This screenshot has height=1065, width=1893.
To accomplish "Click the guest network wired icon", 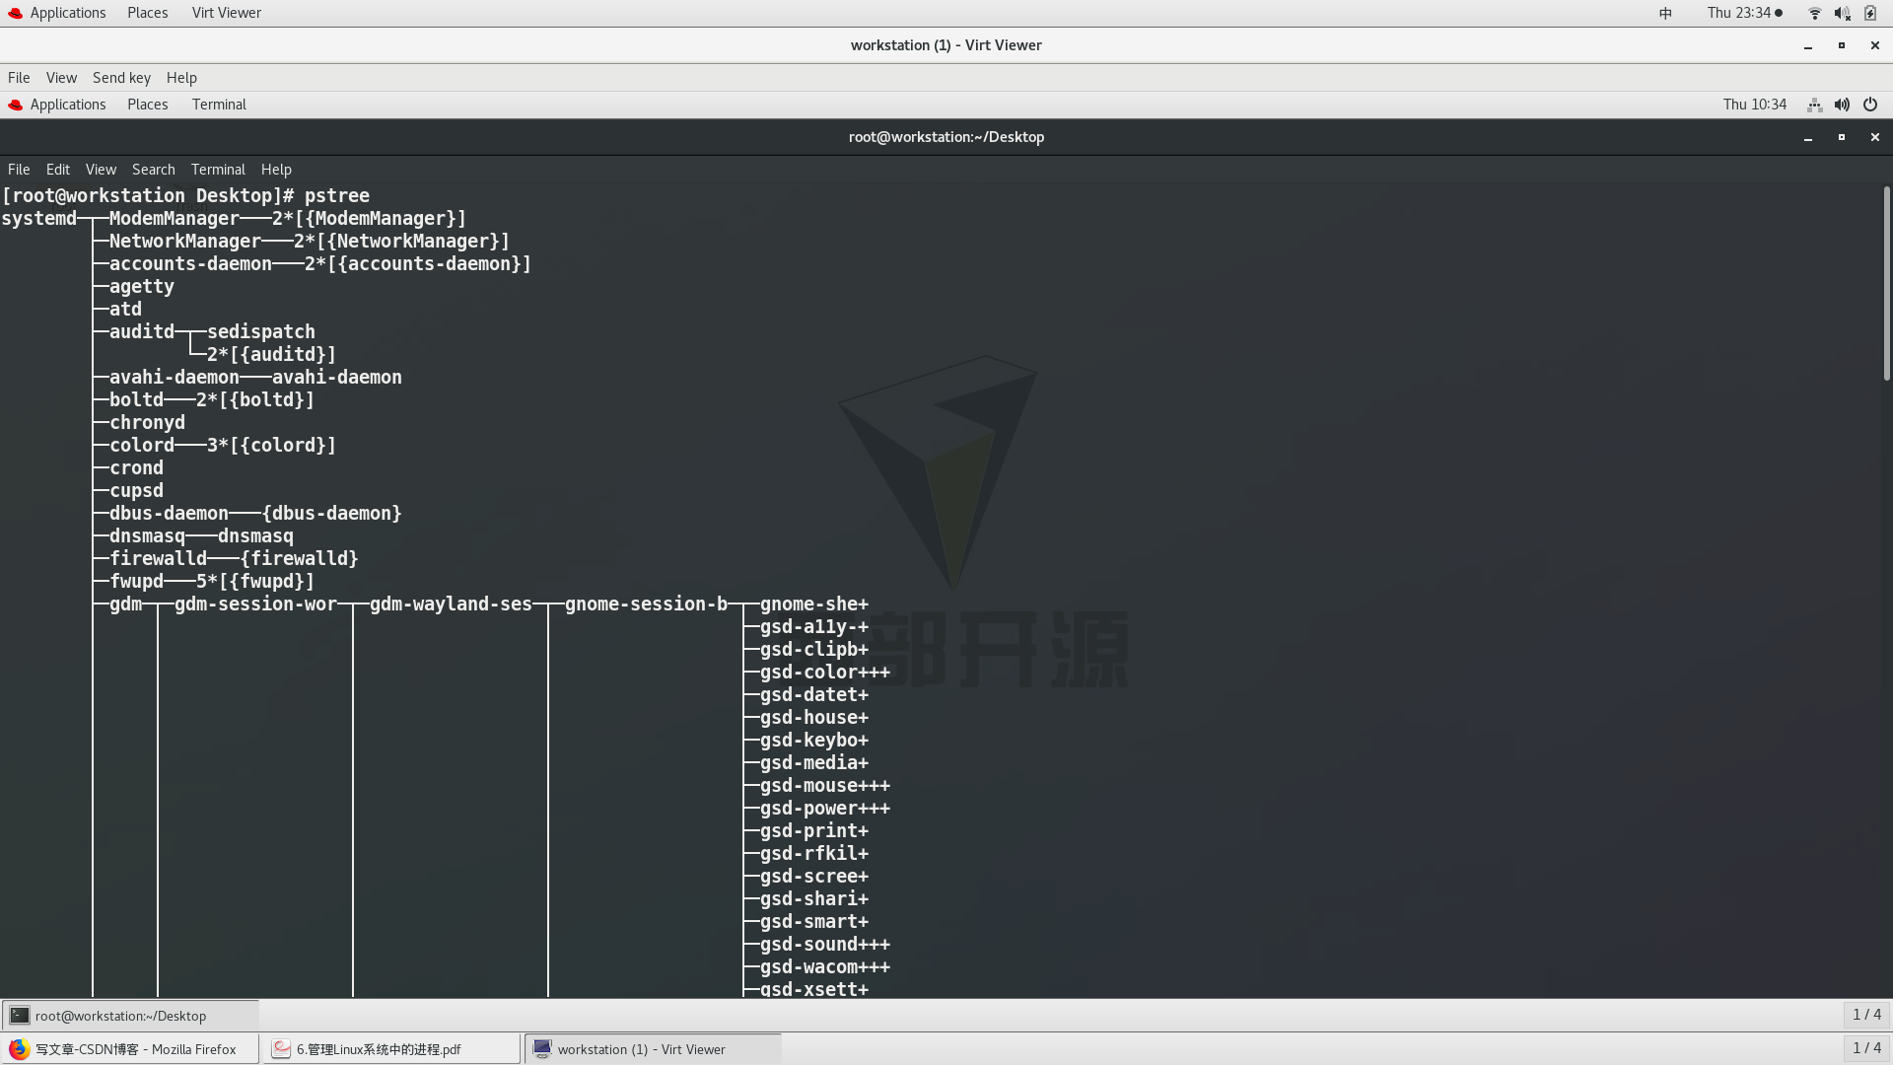I will [x=1814, y=105].
